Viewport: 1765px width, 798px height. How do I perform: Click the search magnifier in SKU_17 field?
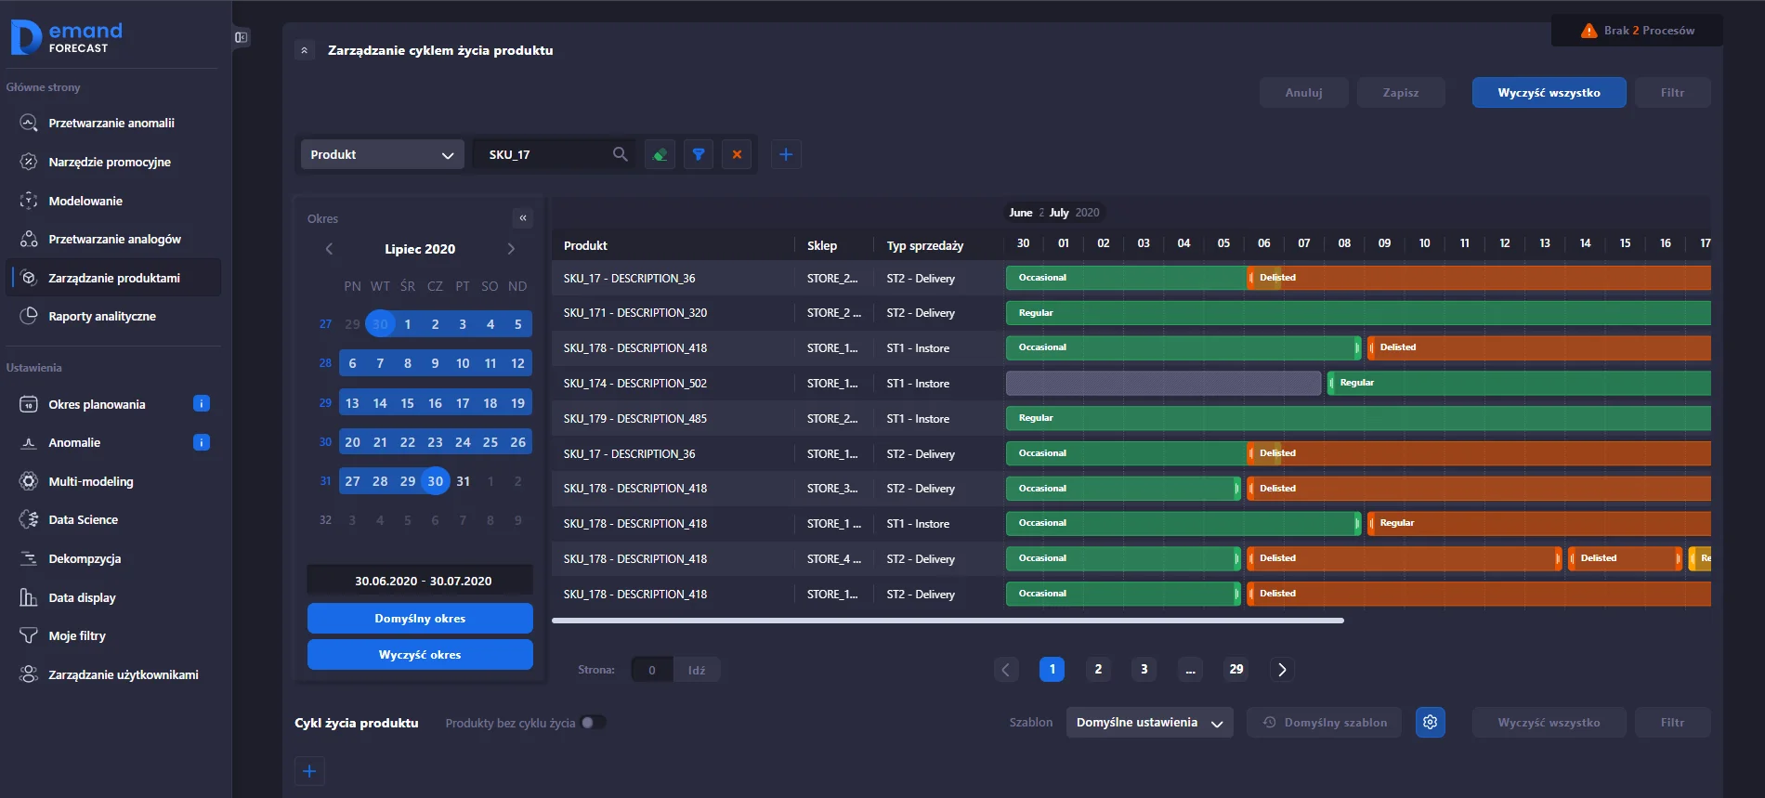[x=621, y=154]
